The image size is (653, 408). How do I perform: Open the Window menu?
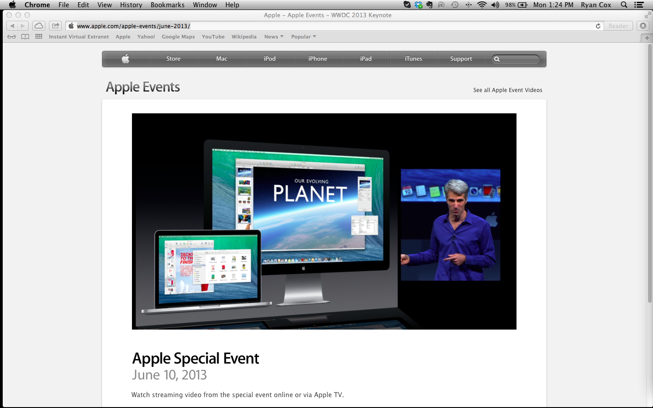[x=205, y=5]
